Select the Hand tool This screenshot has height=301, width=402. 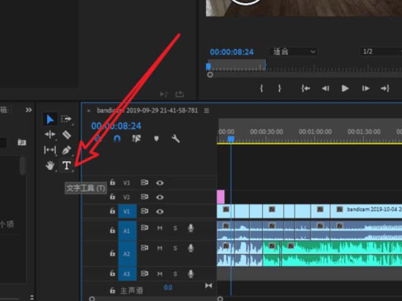pos(50,166)
